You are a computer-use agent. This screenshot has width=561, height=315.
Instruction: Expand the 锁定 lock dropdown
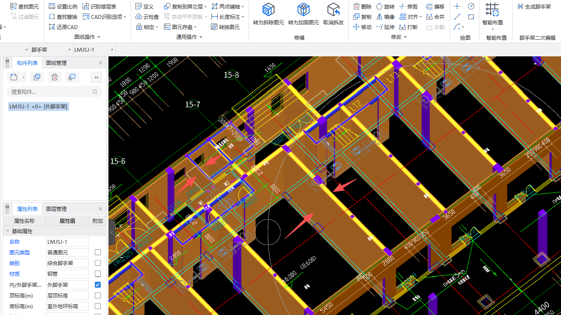pos(157,27)
